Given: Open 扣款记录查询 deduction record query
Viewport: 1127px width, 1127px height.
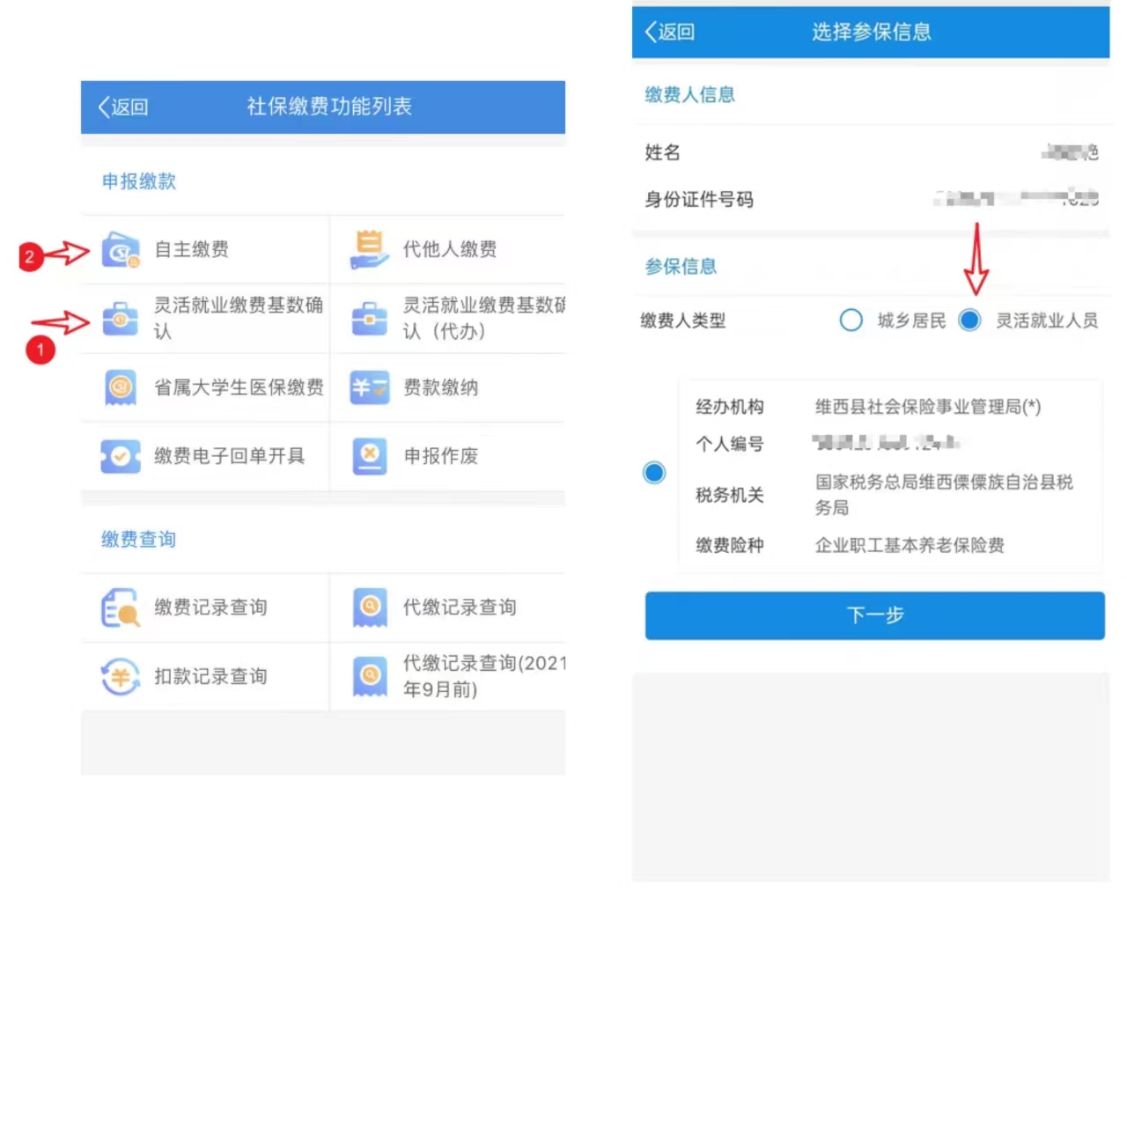Looking at the screenshot, I should point(212,676).
